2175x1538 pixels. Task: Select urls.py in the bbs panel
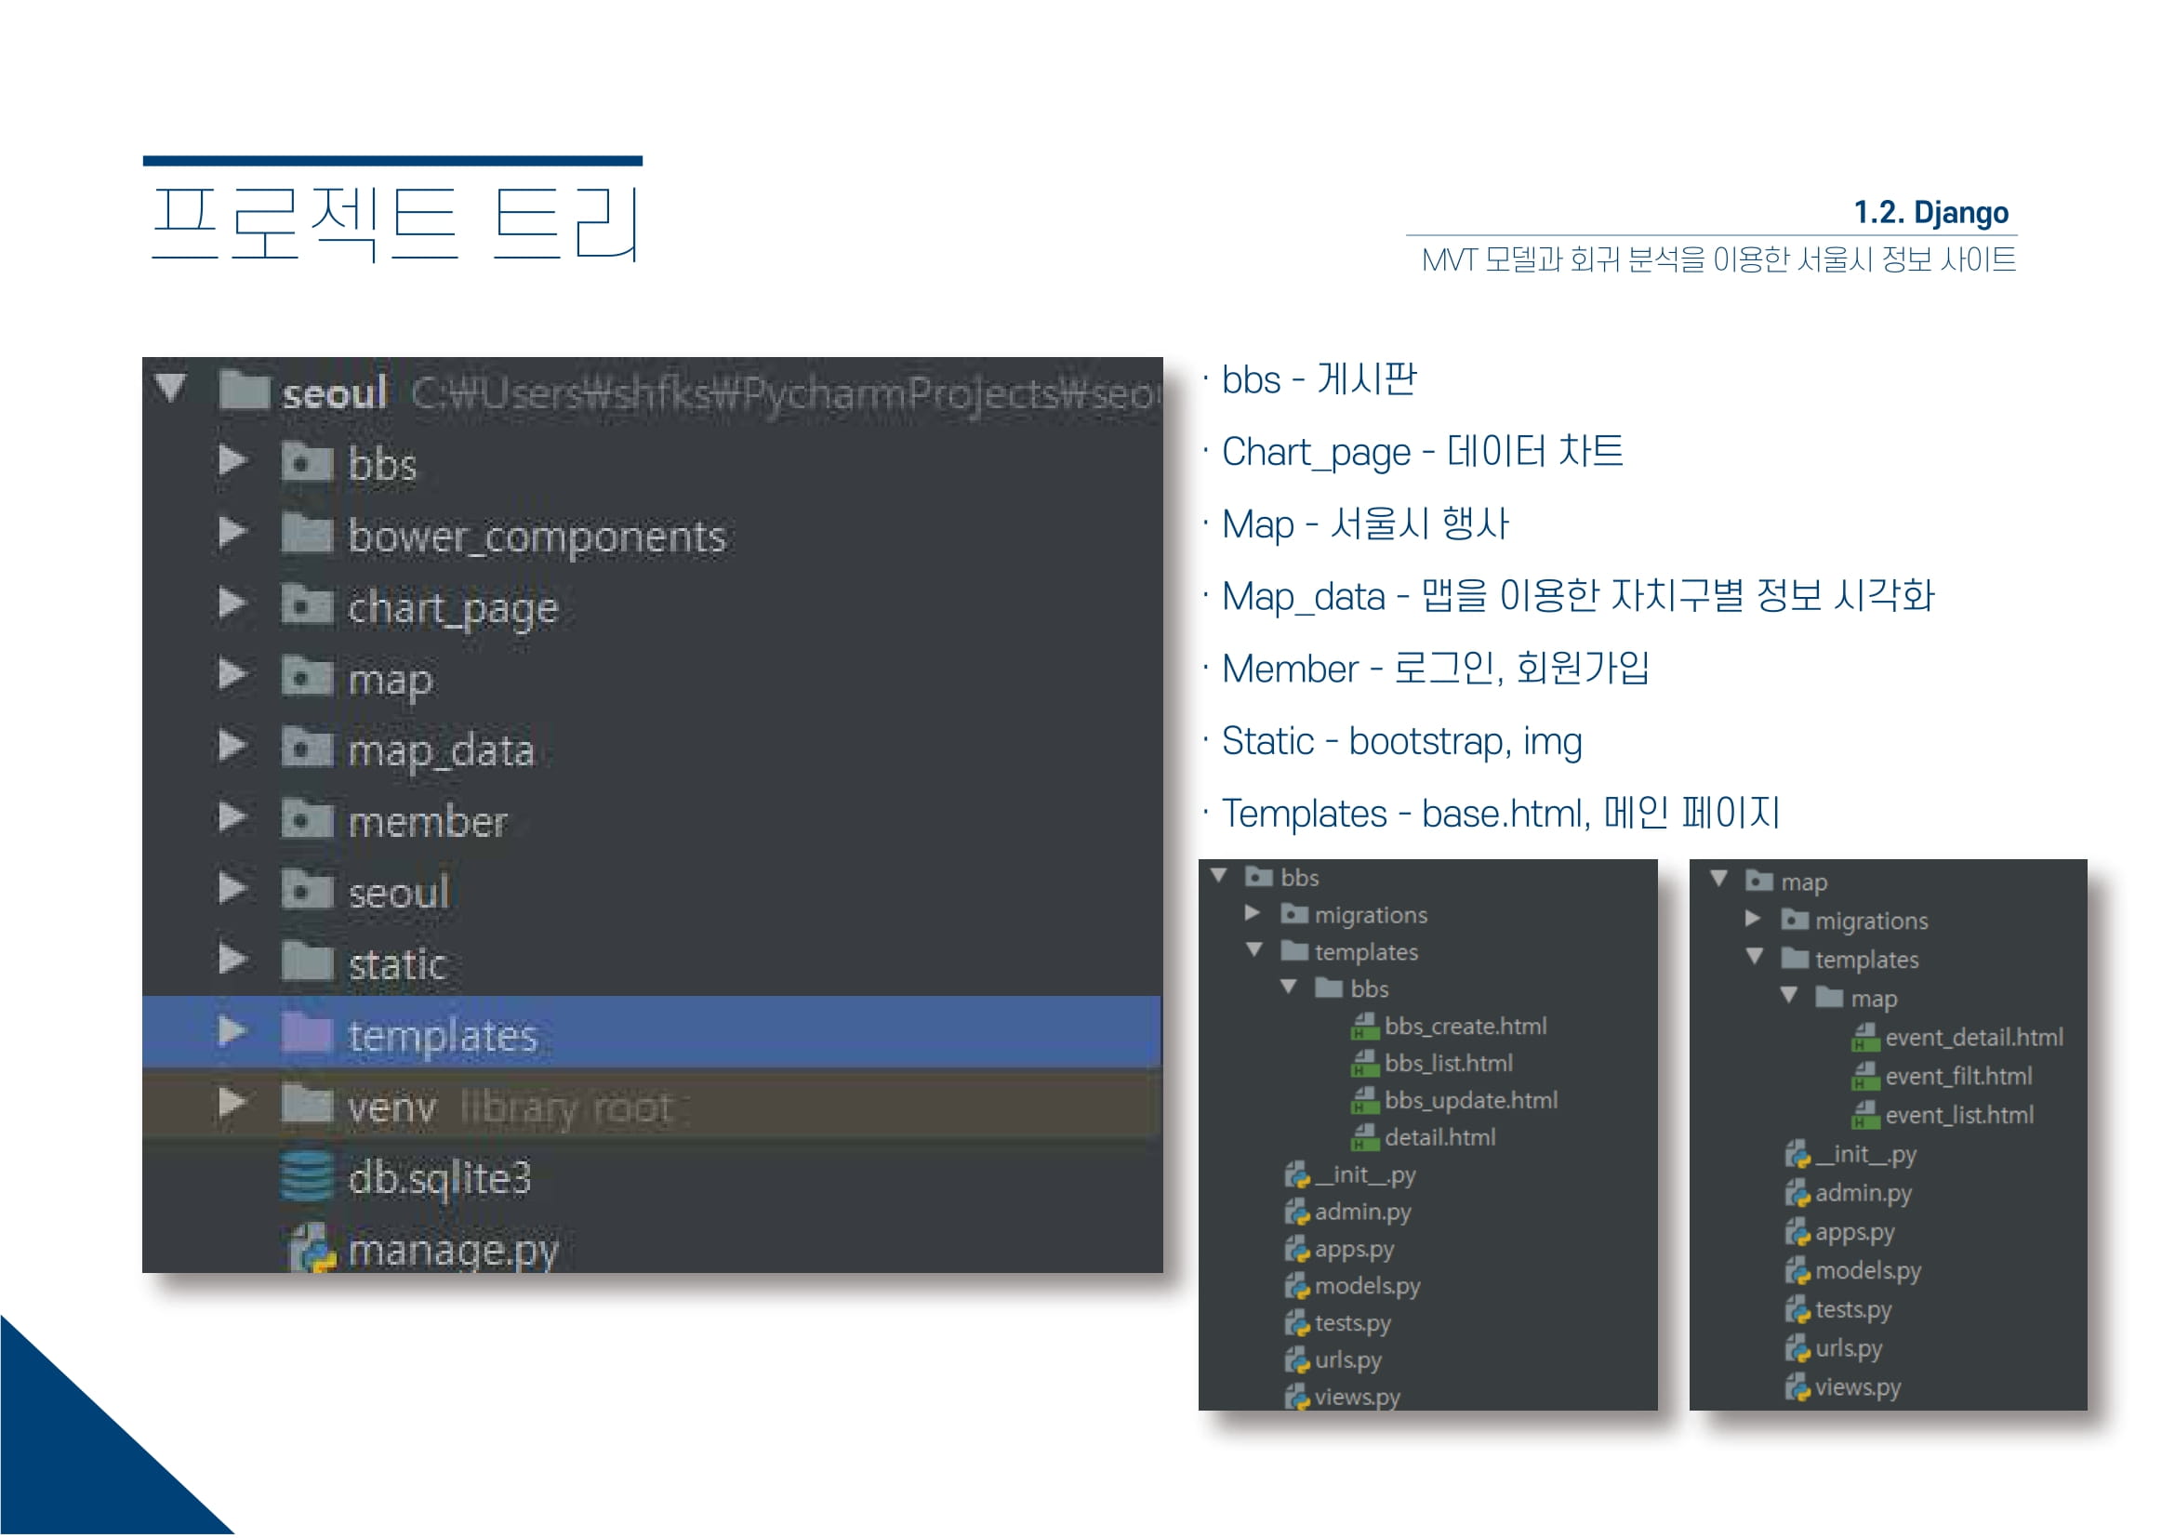click(x=1348, y=1361)
